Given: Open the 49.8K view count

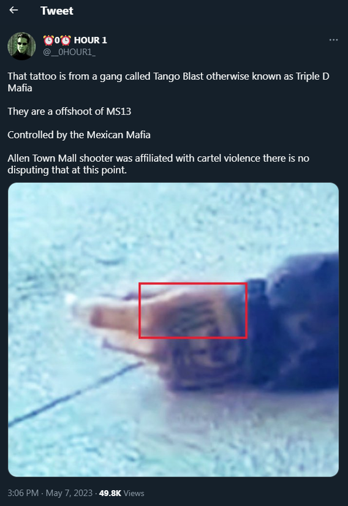Looking at the screenshot, I should [x=110, y=493].
